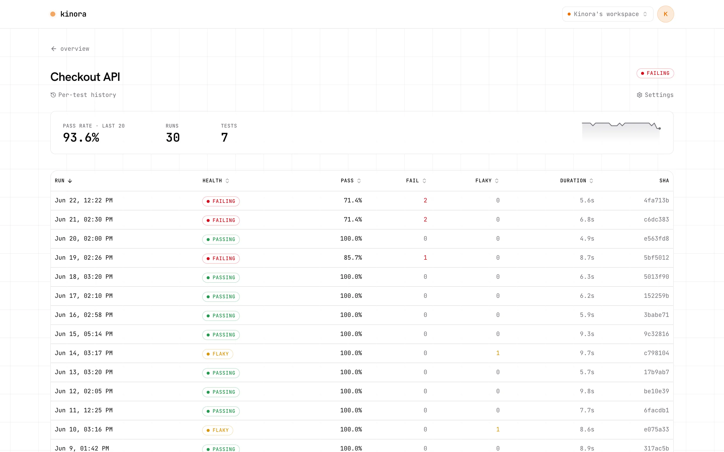The height and width of the screenshot is (452, 724).
Task: Sort by FLAKY column
Action: tap(487, 181)
